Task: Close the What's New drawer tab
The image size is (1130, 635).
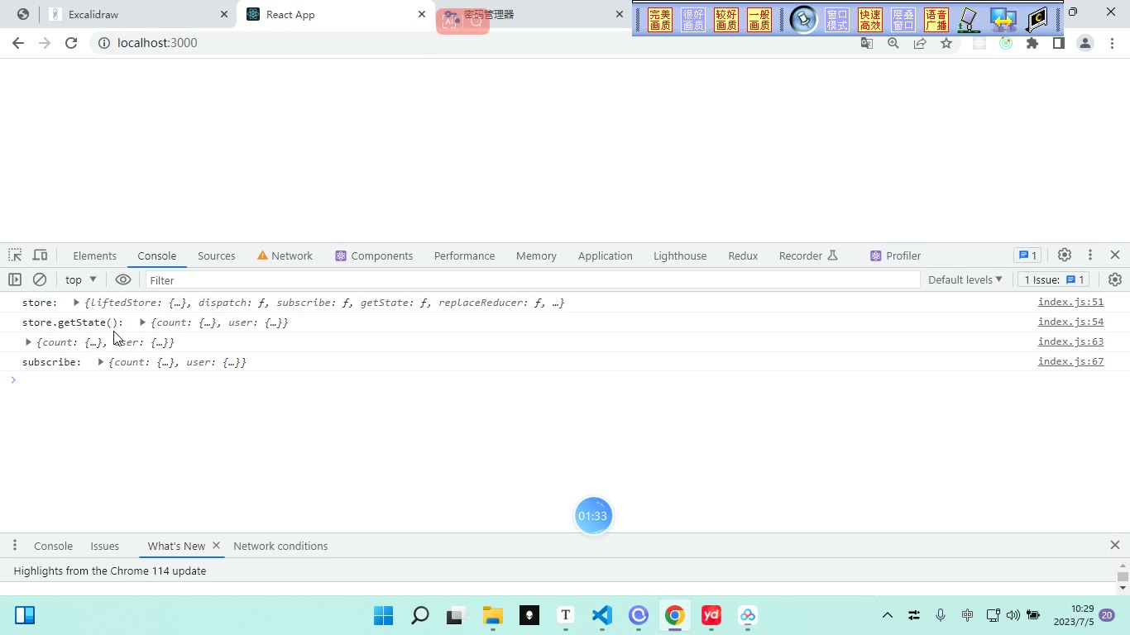Action: coord(216,546)
